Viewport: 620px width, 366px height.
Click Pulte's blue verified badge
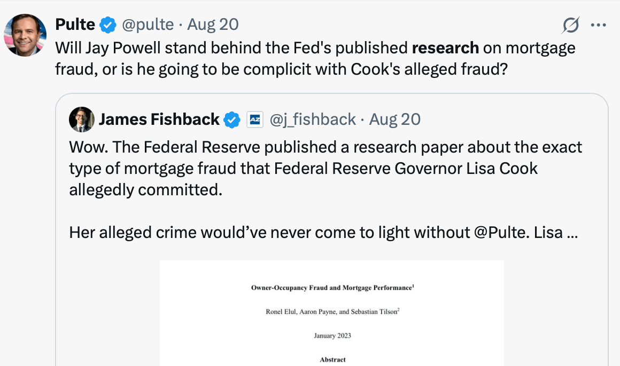108,25
